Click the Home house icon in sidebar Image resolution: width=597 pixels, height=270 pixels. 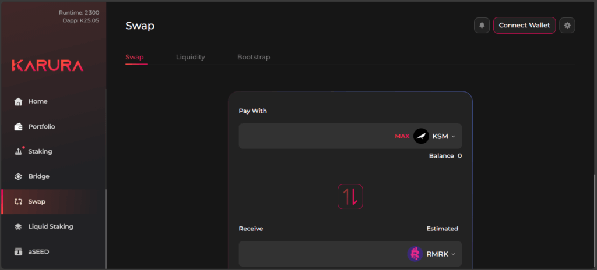(18, 101)
